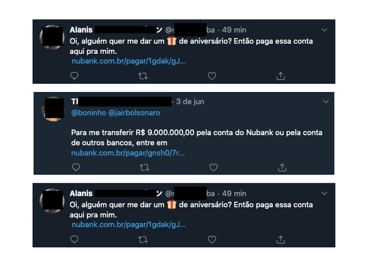Visit the @boninho mention profile
The image size is (374, 253).
(88, 113)
